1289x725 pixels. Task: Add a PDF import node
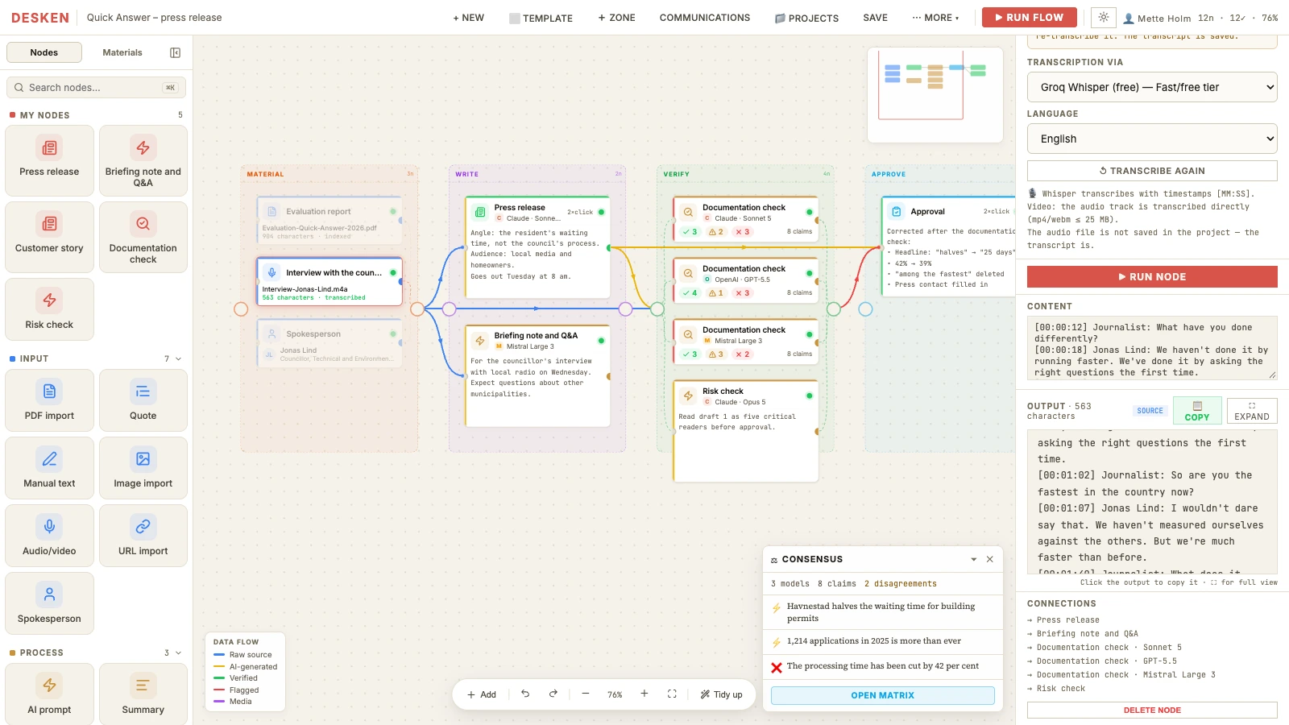point(49,400)
